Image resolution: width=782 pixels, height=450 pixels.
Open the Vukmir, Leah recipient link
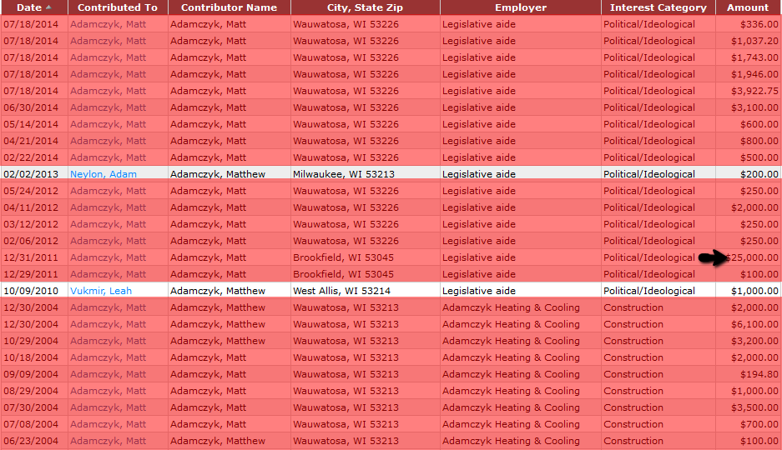[x=101, y=291]
